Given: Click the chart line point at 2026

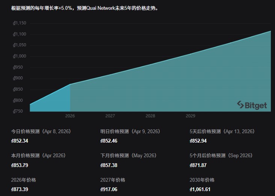Looking at the screenshot, I should 70,84.
